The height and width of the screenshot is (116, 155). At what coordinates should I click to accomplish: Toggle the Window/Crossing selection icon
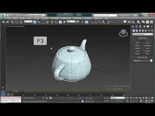pos(47,22)
